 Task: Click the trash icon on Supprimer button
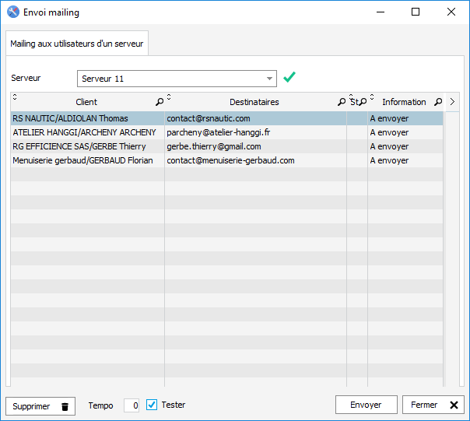[x=65, y=406]
